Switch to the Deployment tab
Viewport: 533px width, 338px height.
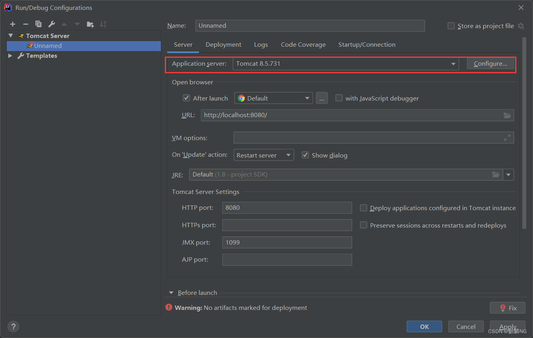pyautogui.click(x=224, y=45)
